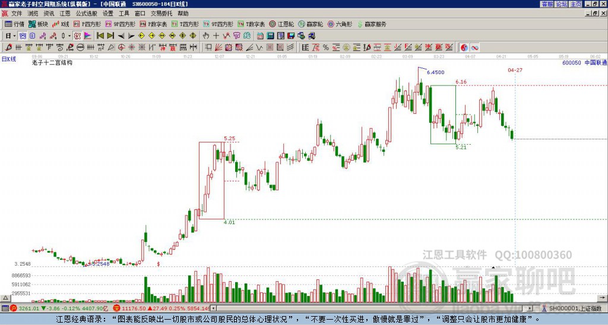This screenshot has height=325, width=608.
Task: Select the red fan lines tool icon
Action: 218,47
